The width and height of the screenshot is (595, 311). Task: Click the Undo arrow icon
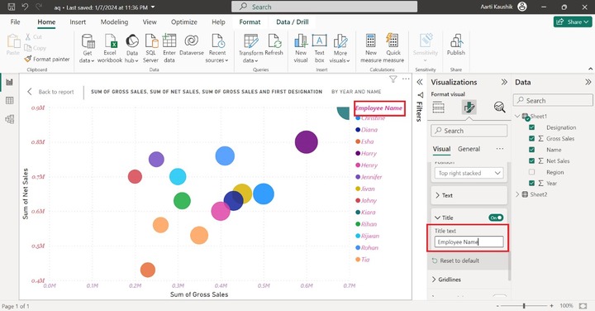[x=25, y=7]
